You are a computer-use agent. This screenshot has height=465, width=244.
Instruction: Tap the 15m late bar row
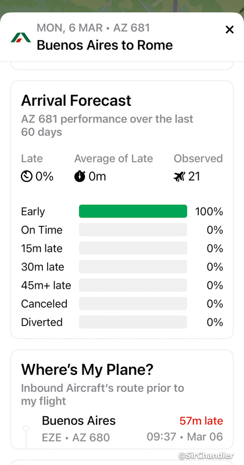pos(122,248)
